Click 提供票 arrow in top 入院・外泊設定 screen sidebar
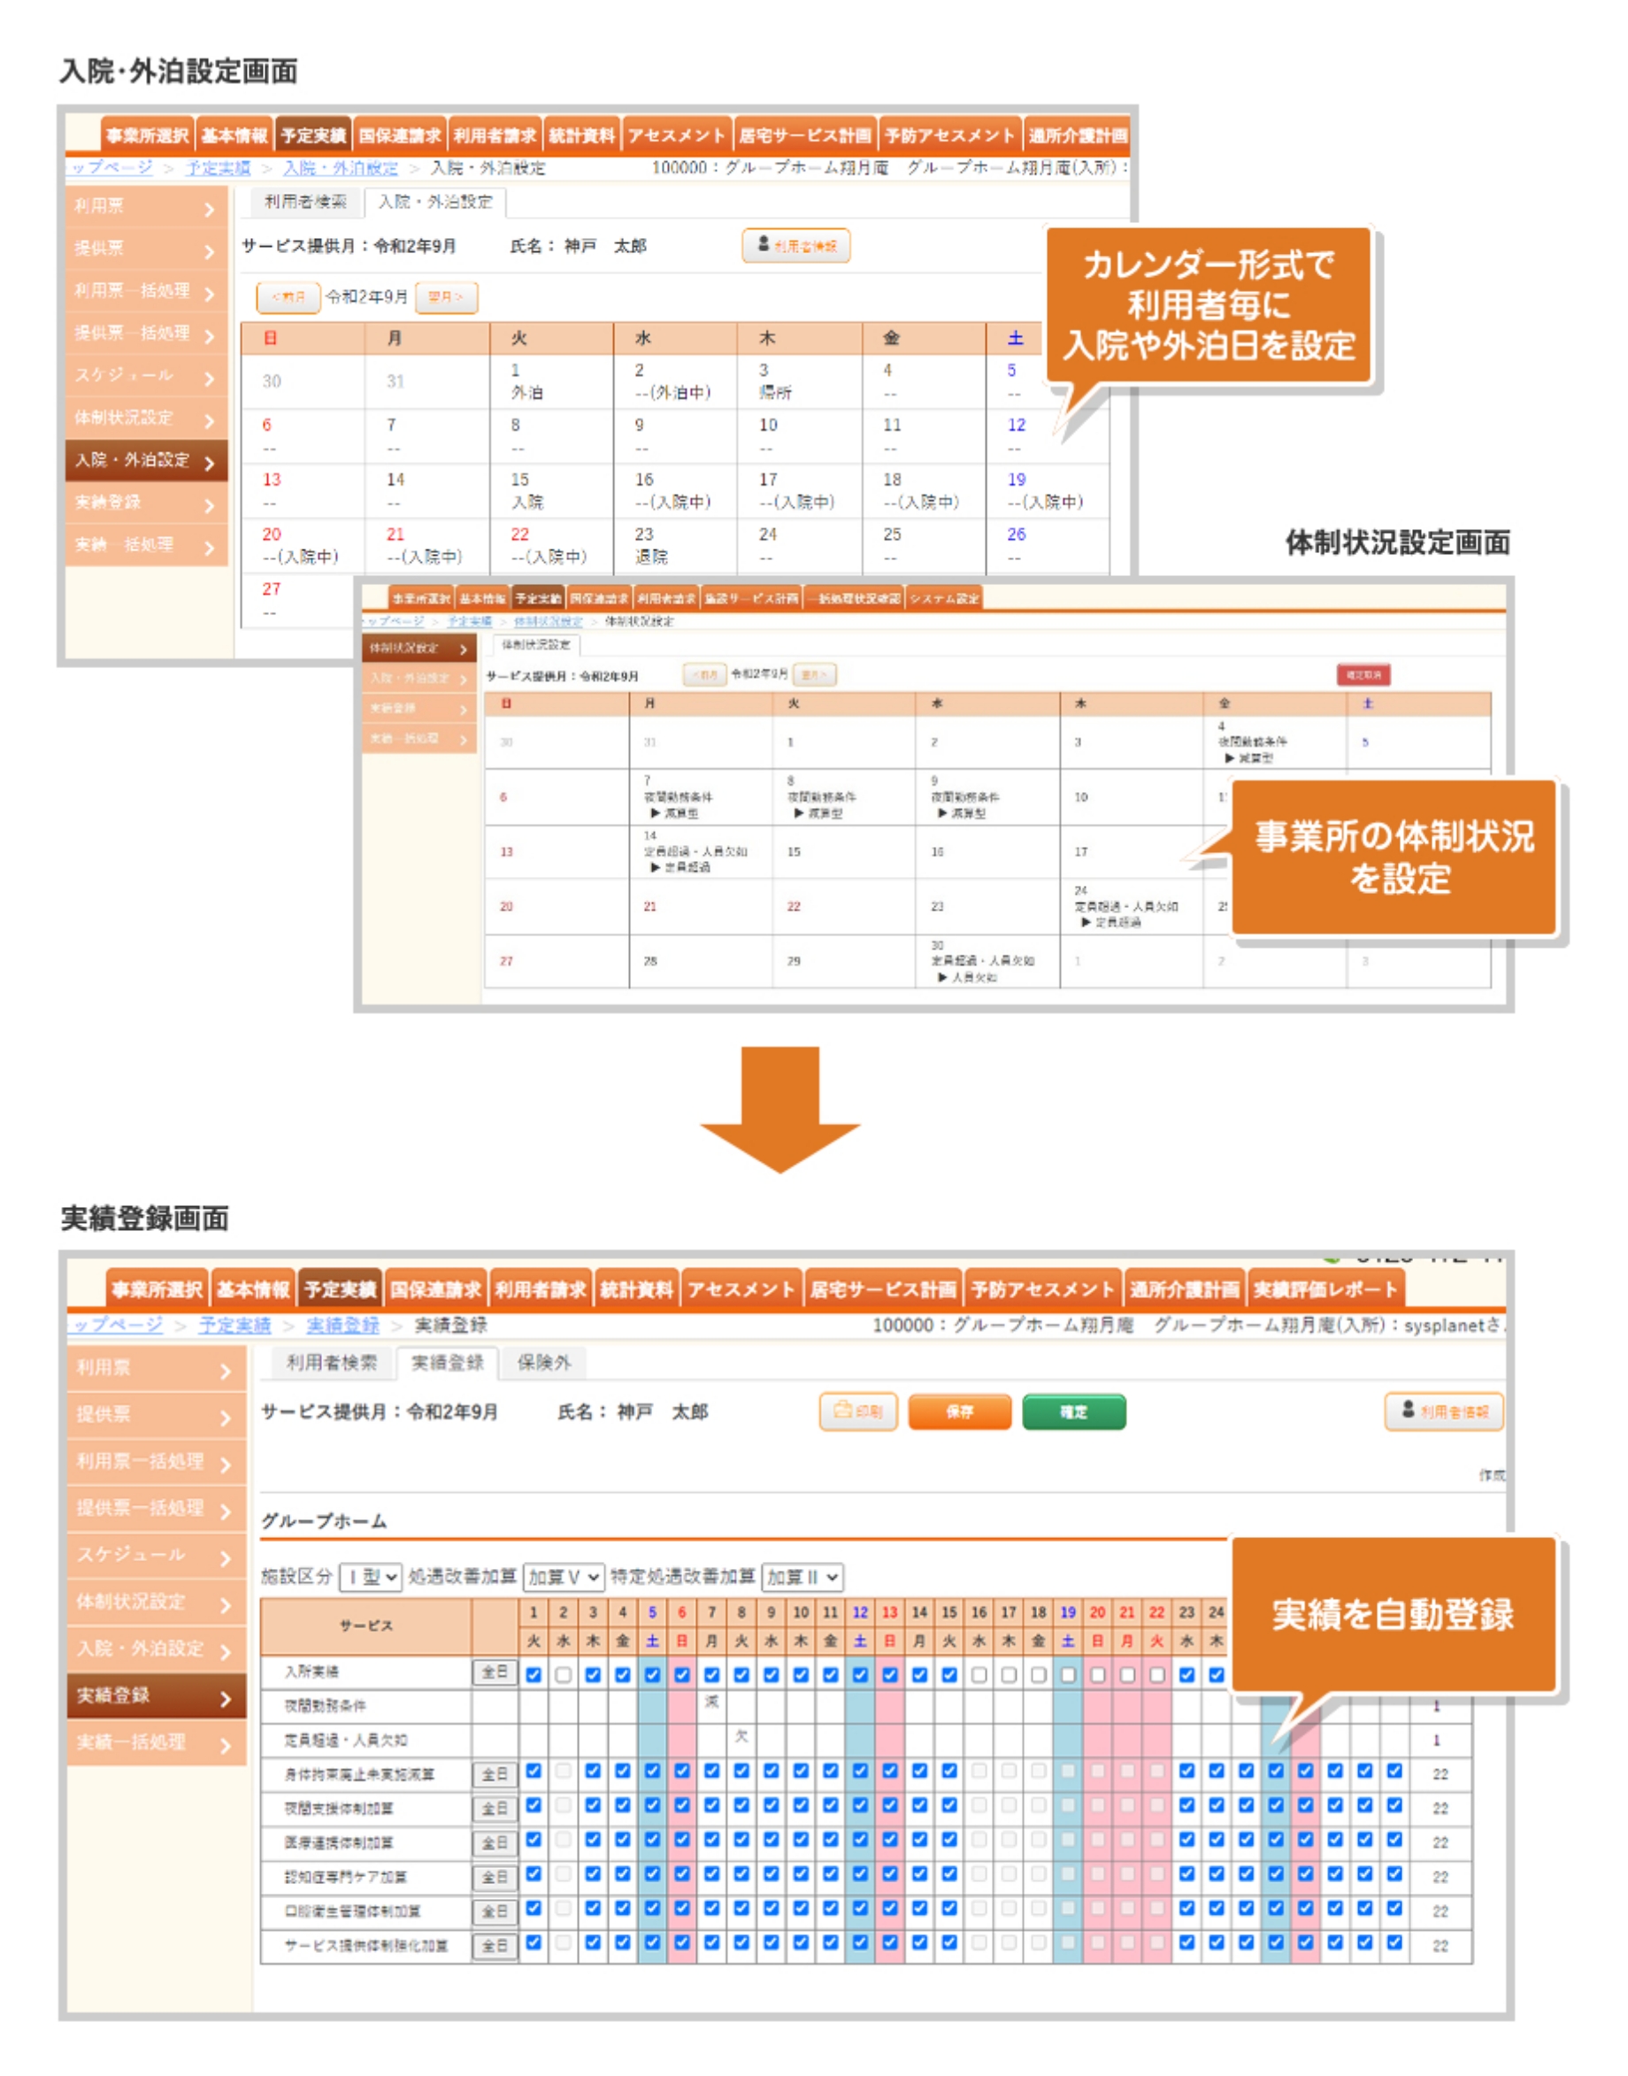 coord(210,251)
